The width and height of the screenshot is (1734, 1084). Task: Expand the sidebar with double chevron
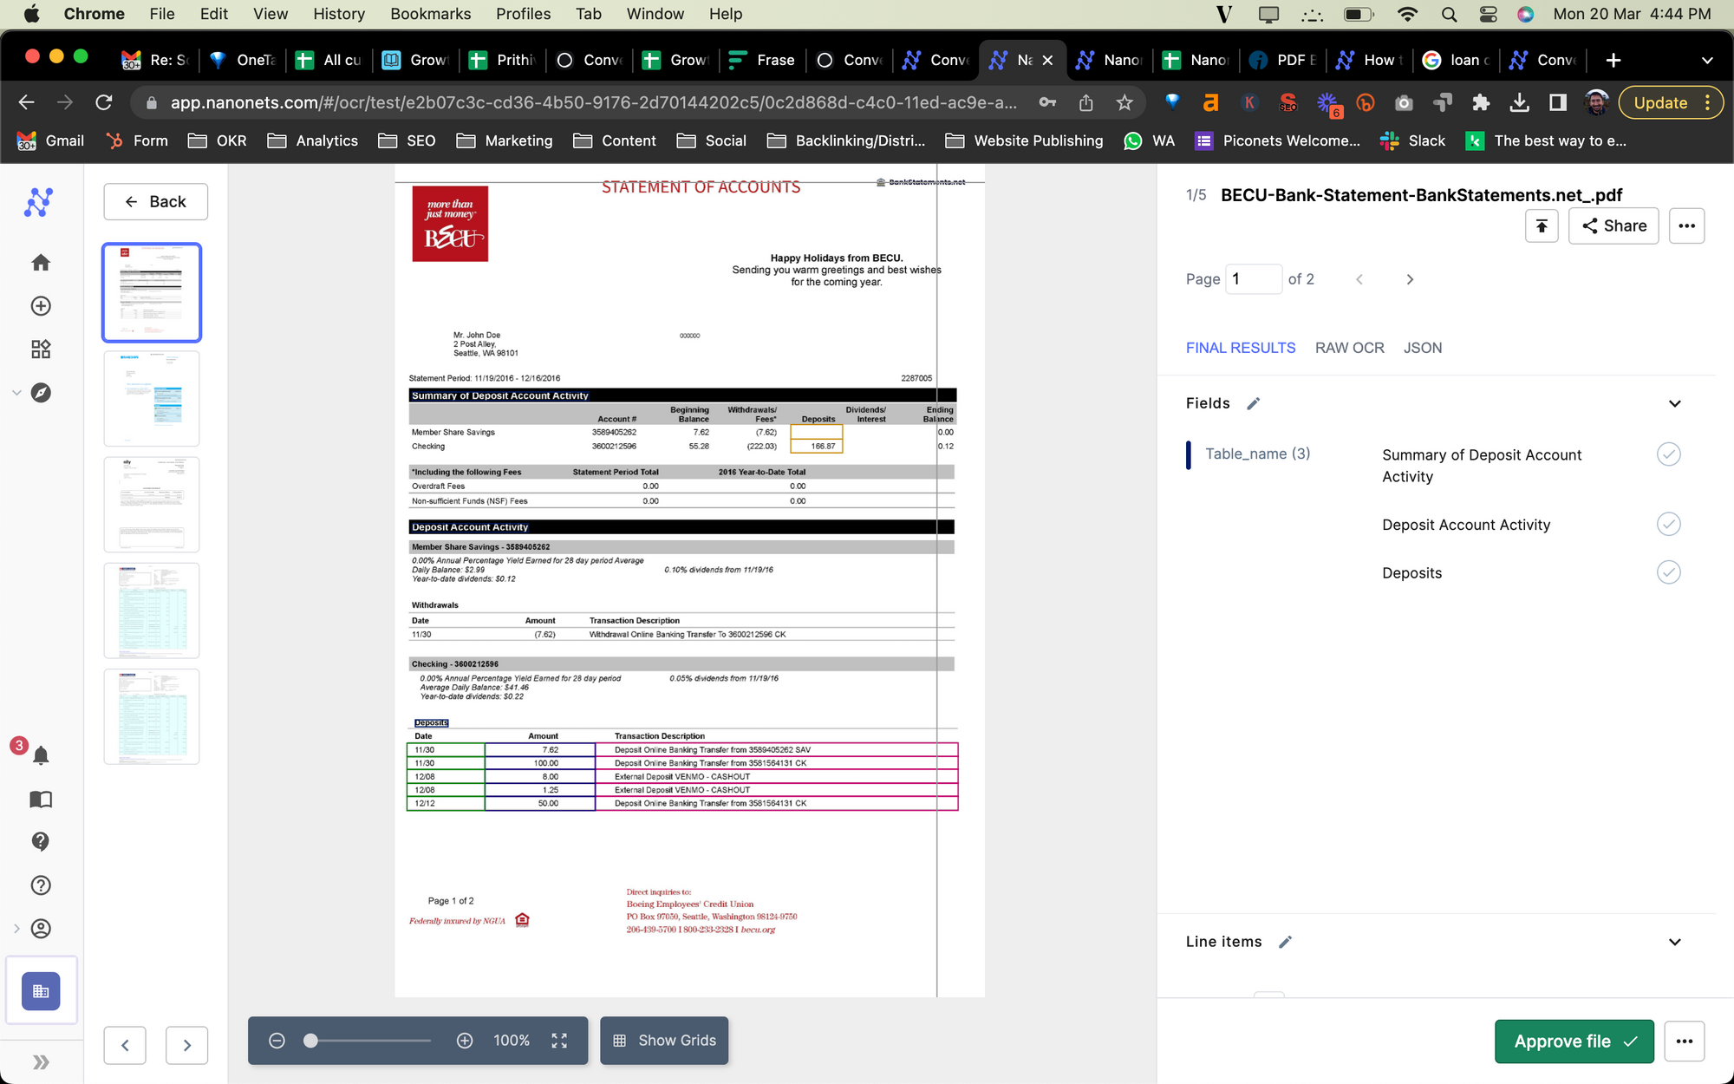pos(41,1062)
